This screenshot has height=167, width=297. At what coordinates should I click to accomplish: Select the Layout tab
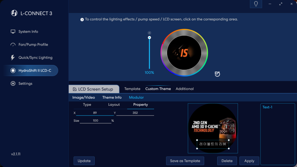coord(114,105)
